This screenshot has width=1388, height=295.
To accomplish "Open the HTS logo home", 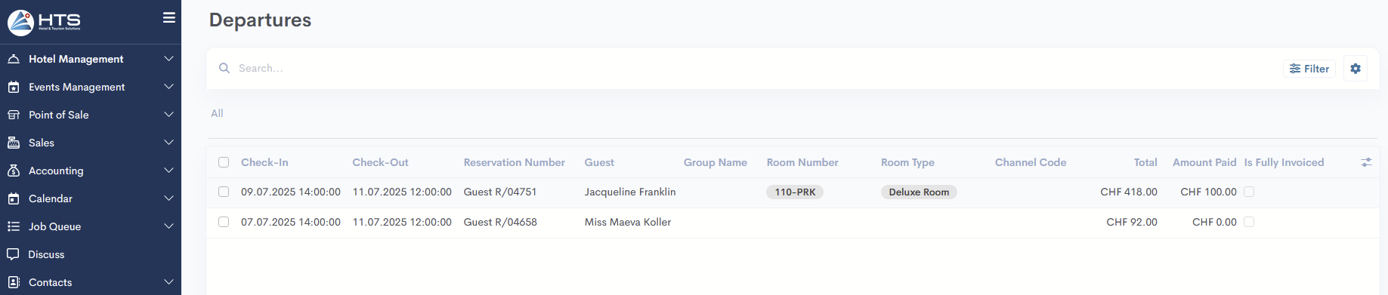I will coord(44,22).
